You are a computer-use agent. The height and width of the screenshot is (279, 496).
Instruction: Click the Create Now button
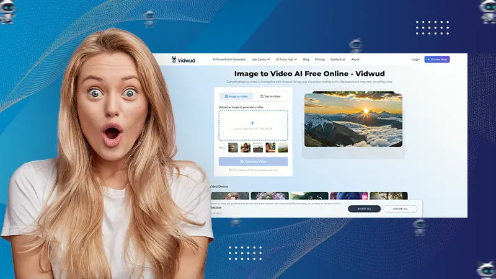[437, 60]
